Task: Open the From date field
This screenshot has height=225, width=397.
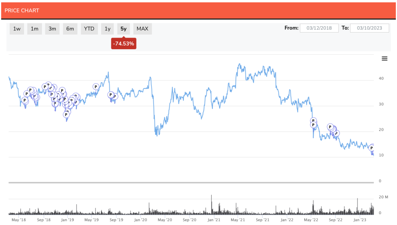Action: (319, 28)
